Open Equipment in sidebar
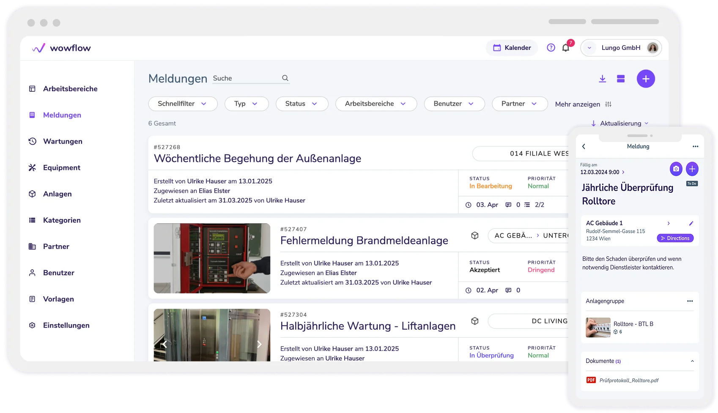The image size is (718, 413). pos(55,167)
